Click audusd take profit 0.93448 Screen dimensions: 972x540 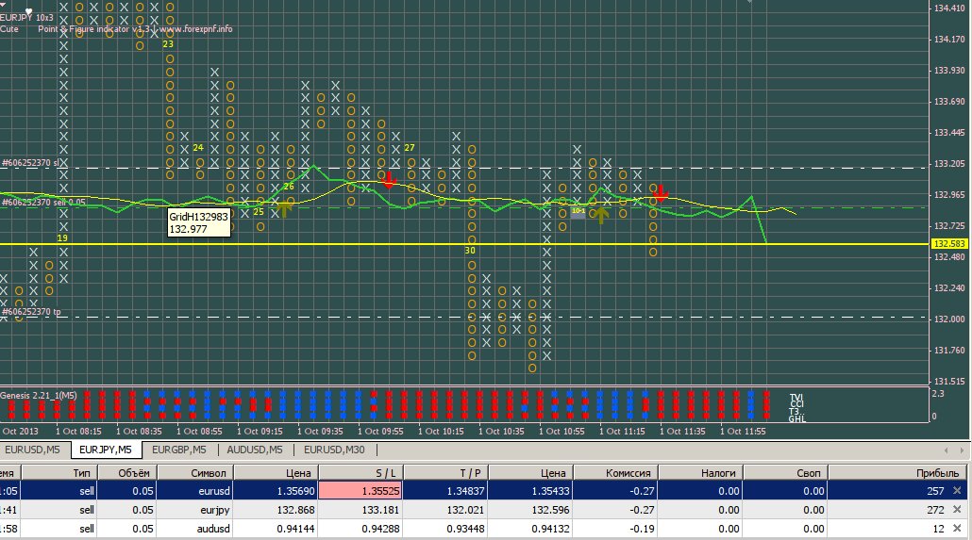445,529
